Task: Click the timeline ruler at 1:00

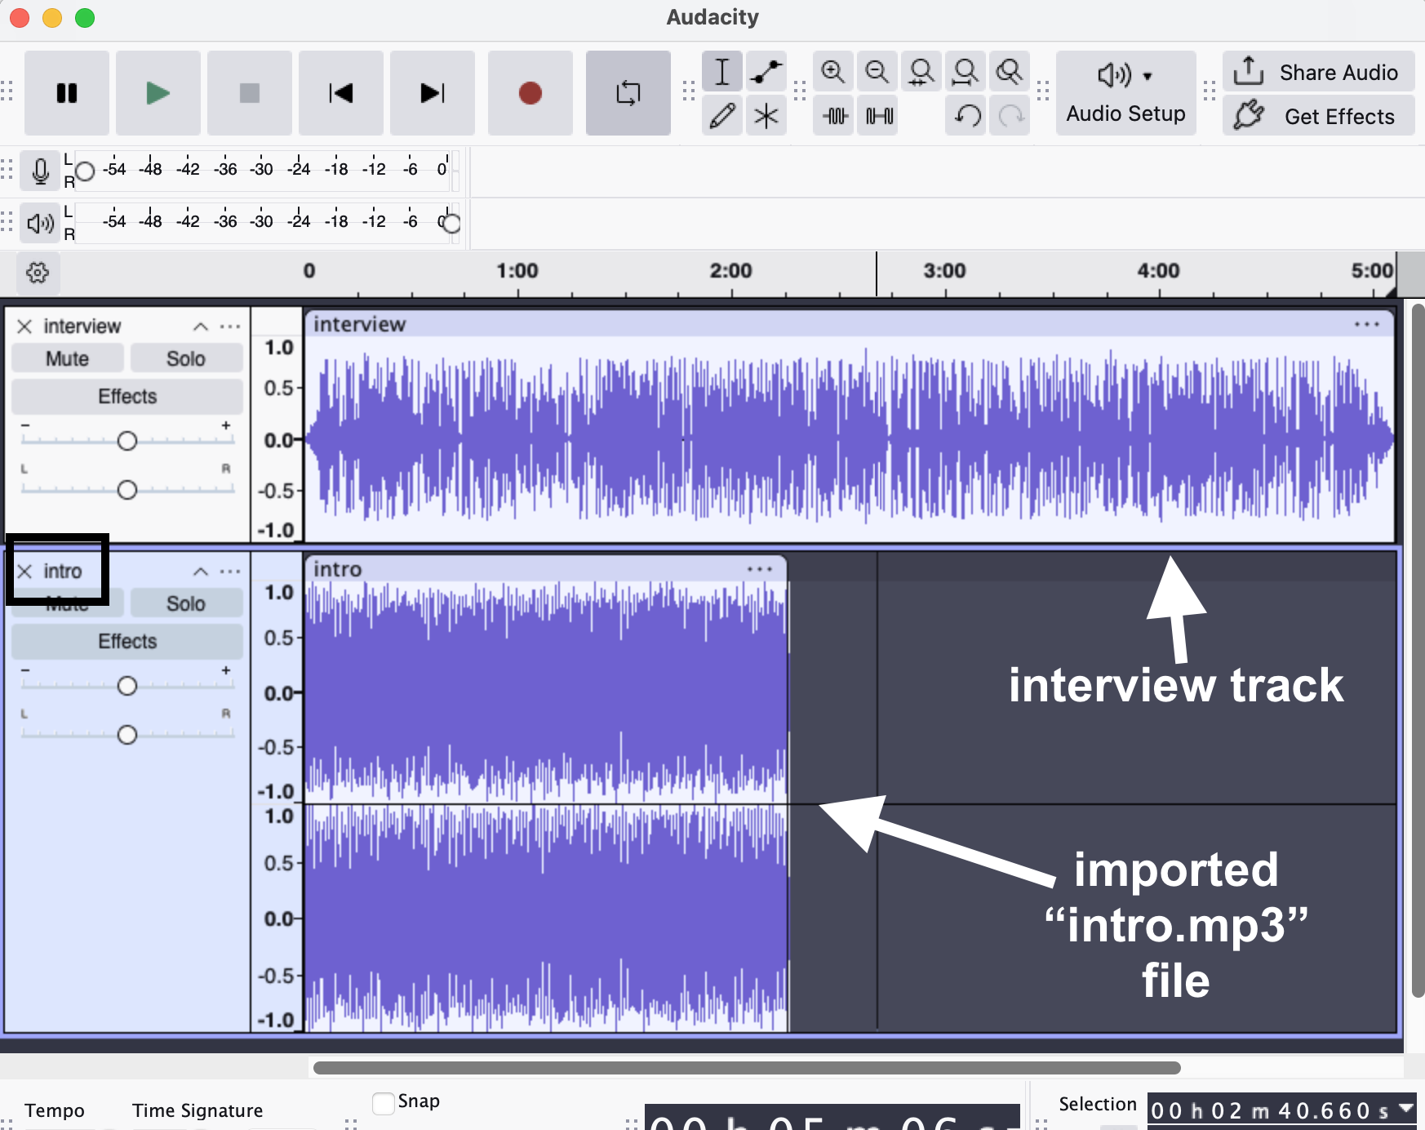Action: 517,271
